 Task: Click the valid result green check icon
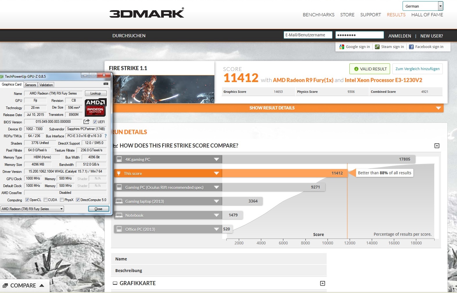[356, 69]
